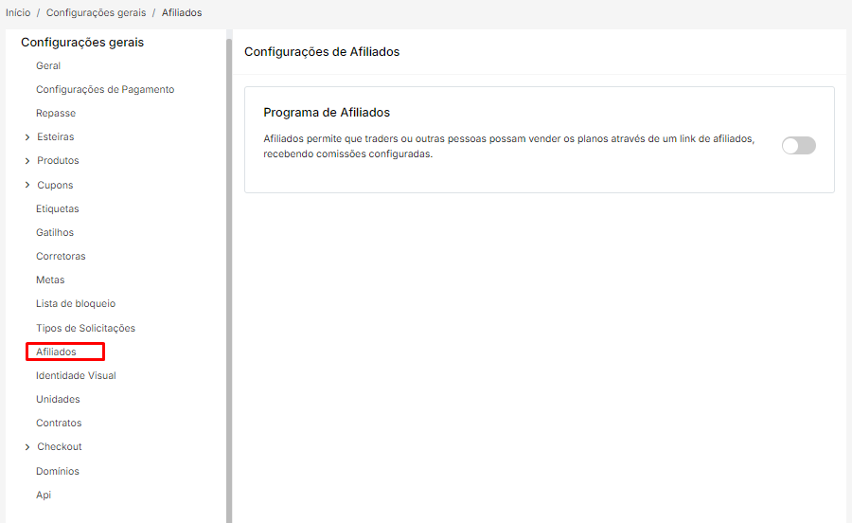This screenshot has width=852, height=523.
Task: Enable the Programa de Afiliados toggle
Action: pyautogui.click(x=798, y=145)
